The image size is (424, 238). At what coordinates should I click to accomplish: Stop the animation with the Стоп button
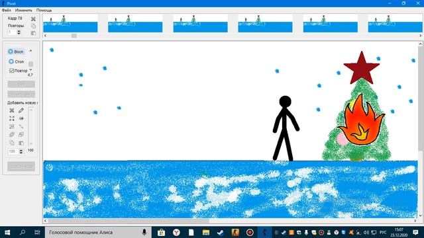point(16,61)
